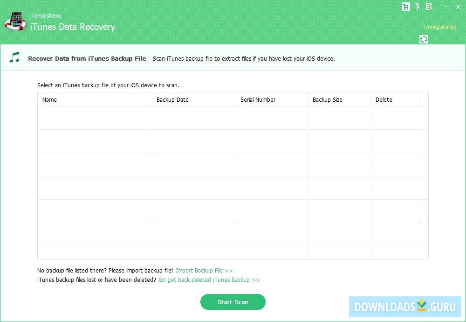
Task: Click the Start Scan button
Action: (233, 302)
